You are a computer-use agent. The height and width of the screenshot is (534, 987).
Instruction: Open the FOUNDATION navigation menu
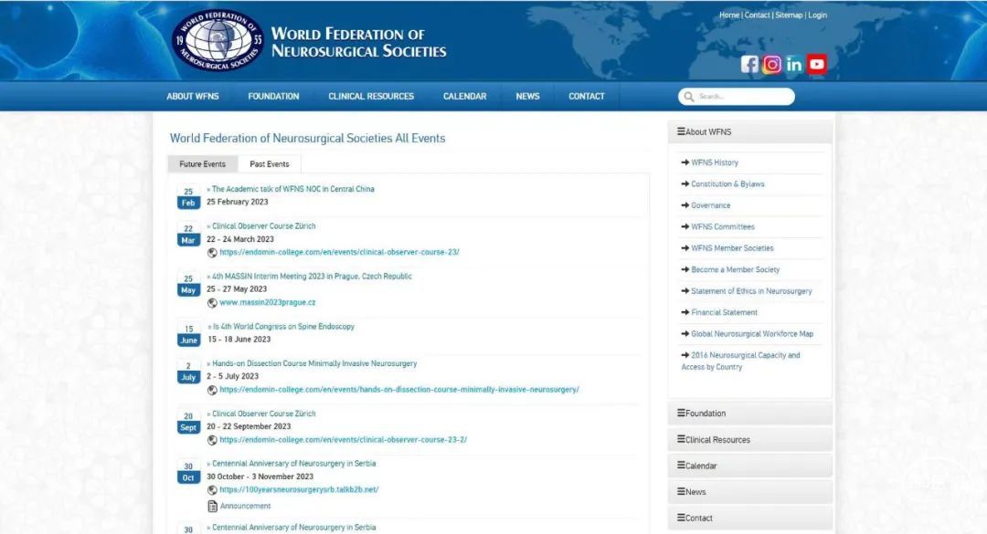[273, 96]
